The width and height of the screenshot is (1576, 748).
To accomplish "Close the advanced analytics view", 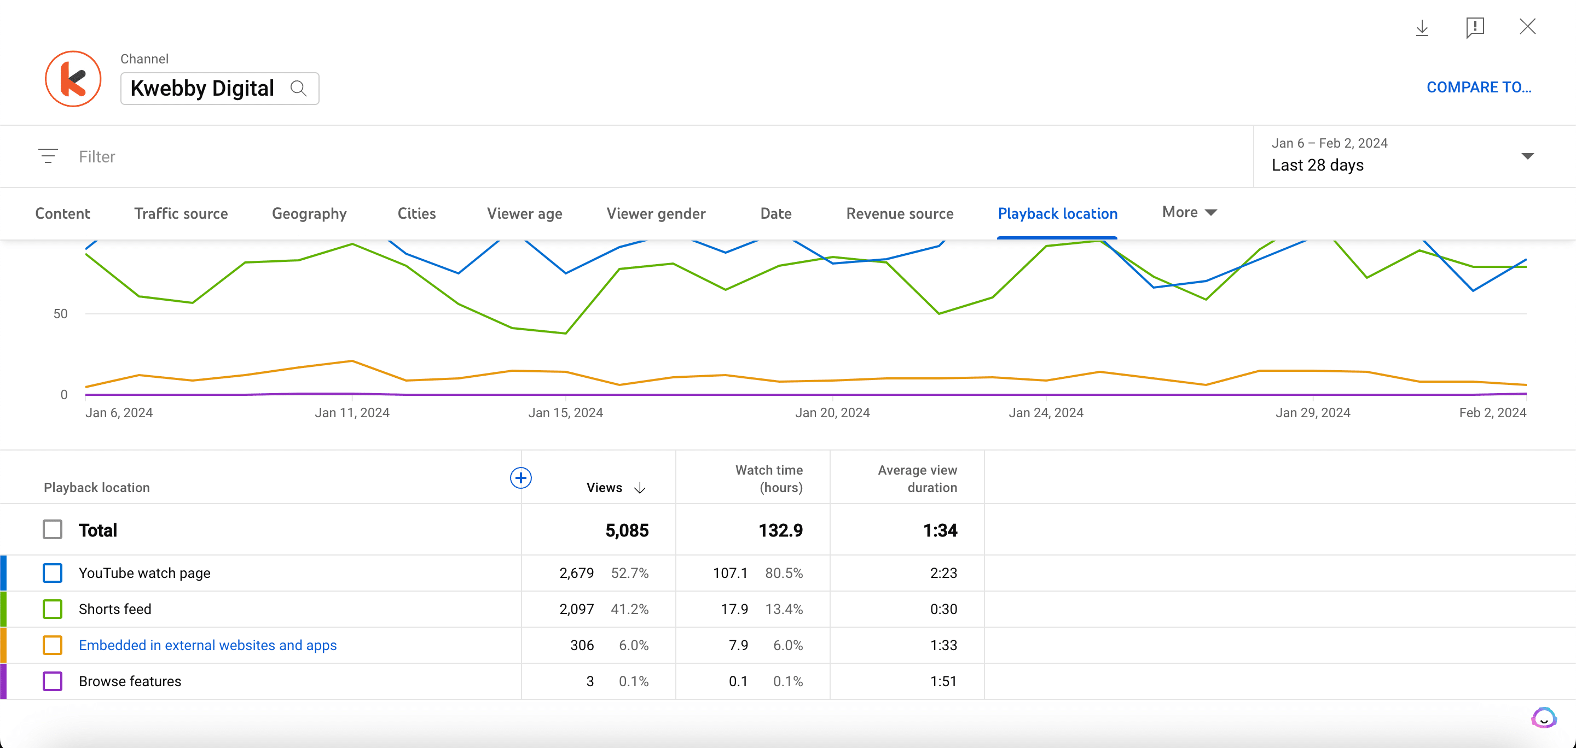I will [x=1528, y=26].
